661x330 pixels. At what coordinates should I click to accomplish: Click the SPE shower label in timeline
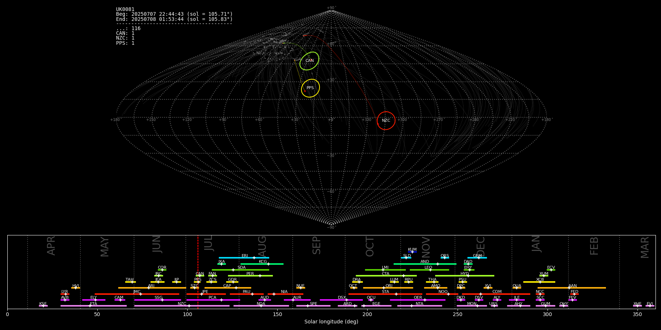[x=313, y=304]
